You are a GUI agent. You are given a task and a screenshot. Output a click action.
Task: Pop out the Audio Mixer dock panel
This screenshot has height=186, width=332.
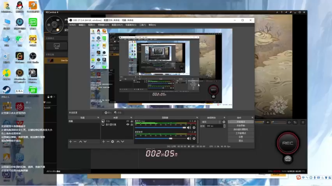(197, 117)
